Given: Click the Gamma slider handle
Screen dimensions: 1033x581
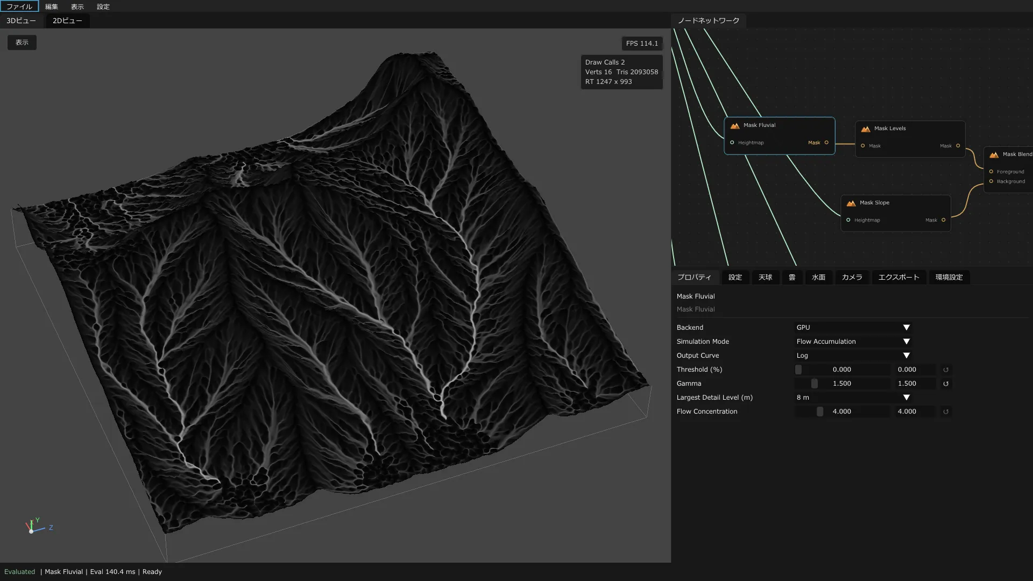Looking at the screenshot, I should tap(815, 384).
